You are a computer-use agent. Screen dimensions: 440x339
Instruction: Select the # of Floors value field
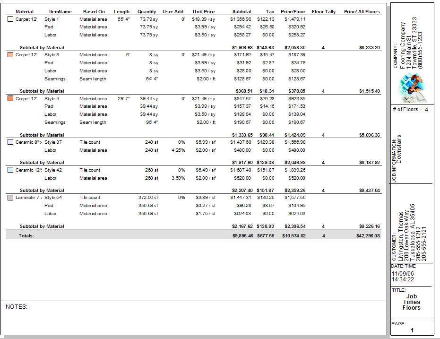pyautogui.click(x=425, y=110)
